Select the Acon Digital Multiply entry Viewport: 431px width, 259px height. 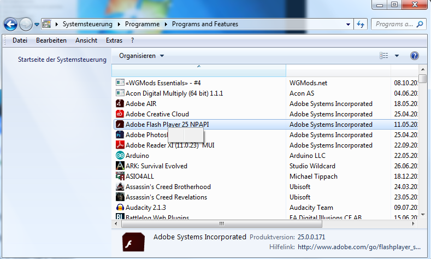pos(174,93)
